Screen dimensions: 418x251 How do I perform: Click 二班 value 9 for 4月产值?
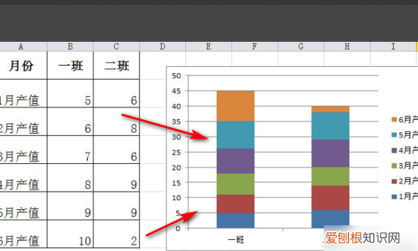click(116, 178)
